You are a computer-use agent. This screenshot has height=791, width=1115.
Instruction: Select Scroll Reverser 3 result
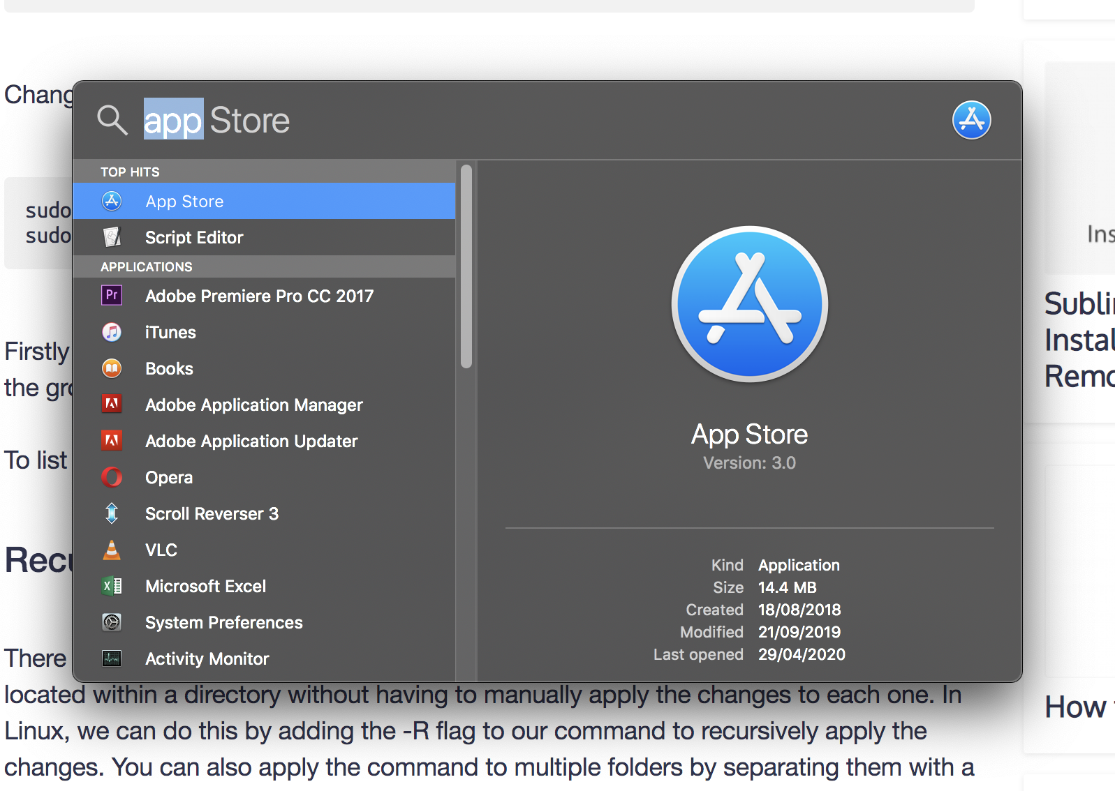(x=264, y=513)
